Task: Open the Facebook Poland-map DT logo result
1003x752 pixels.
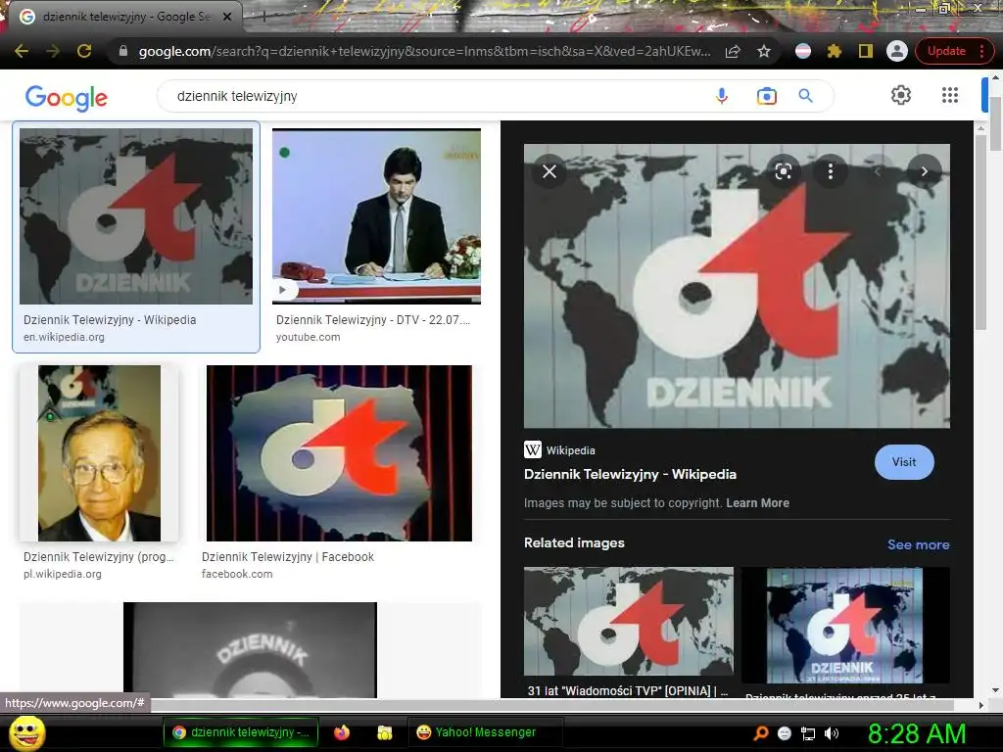Action: [x=339, y=453]
